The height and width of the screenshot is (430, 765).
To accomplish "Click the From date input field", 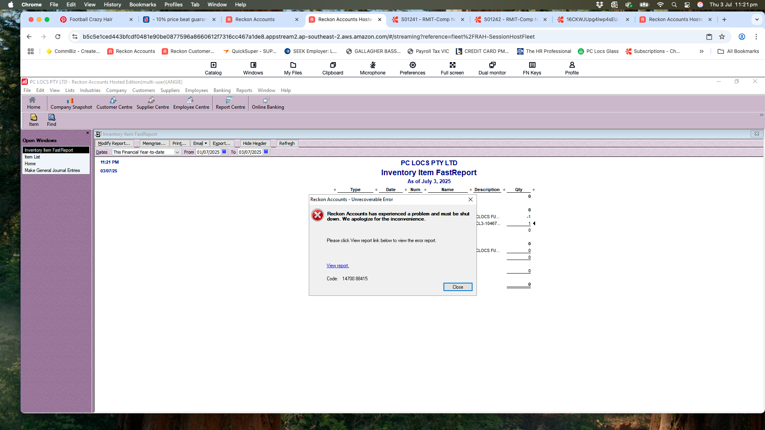I will click(x=208, y=152).
